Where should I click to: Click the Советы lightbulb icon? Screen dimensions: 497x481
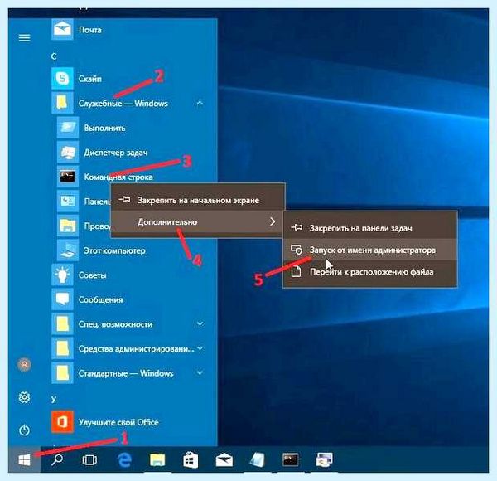point(62,275)
